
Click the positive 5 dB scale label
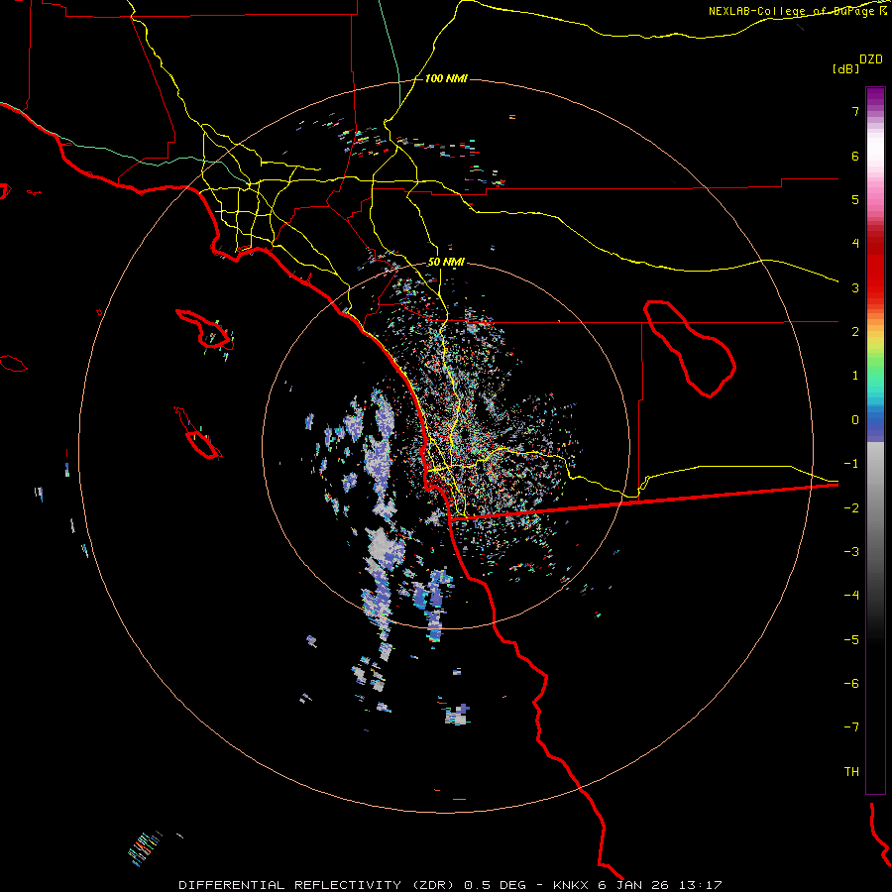(855, 199)
